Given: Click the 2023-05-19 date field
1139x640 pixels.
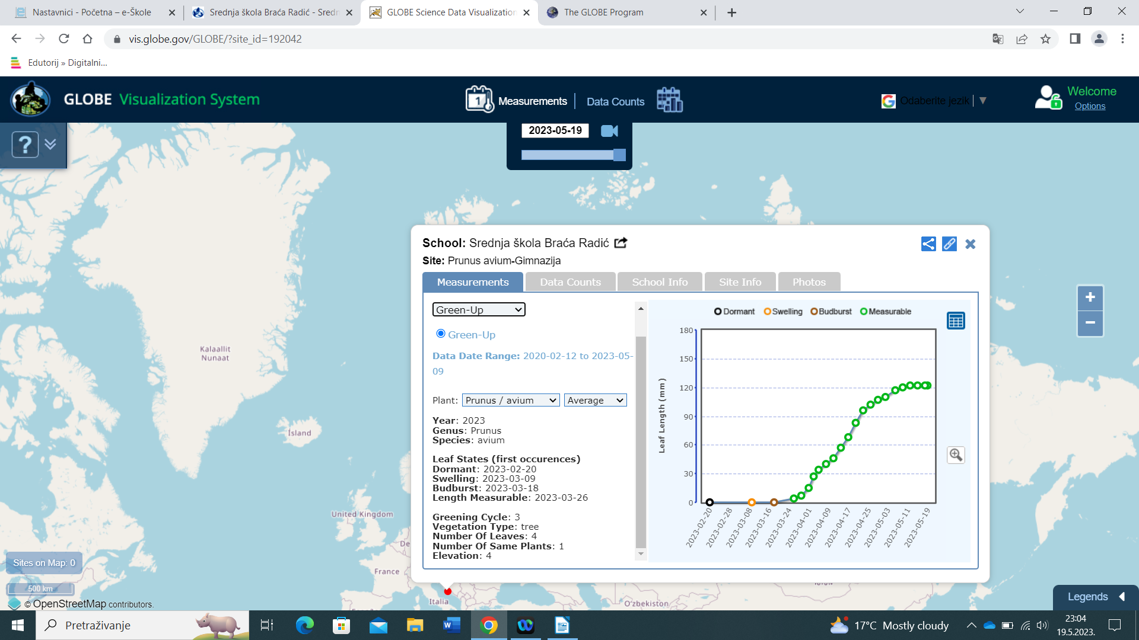Looking at the screenshot, I should 555,130.
